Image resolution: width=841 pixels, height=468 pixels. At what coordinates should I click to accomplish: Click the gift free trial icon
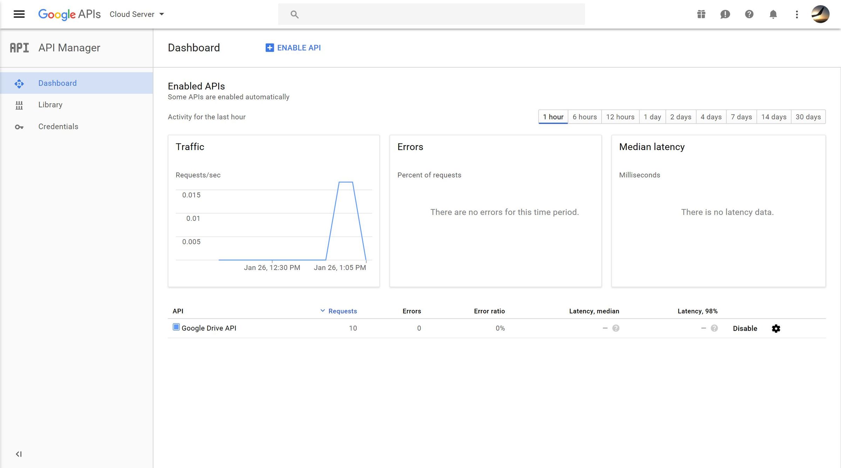click(x=701, y=14)
